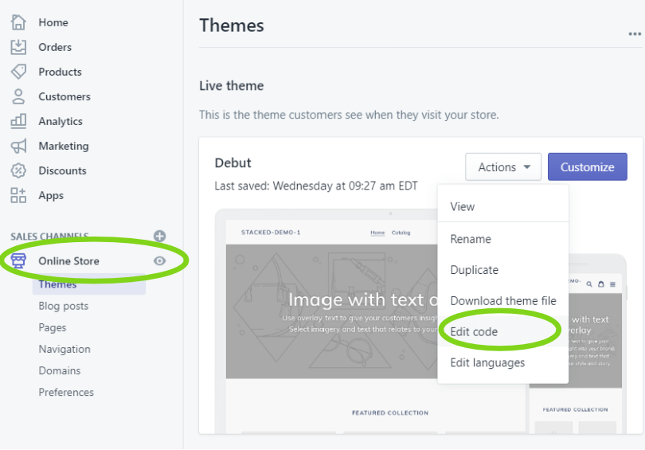Open Blog posts in sidebar

tap(64, 306)
